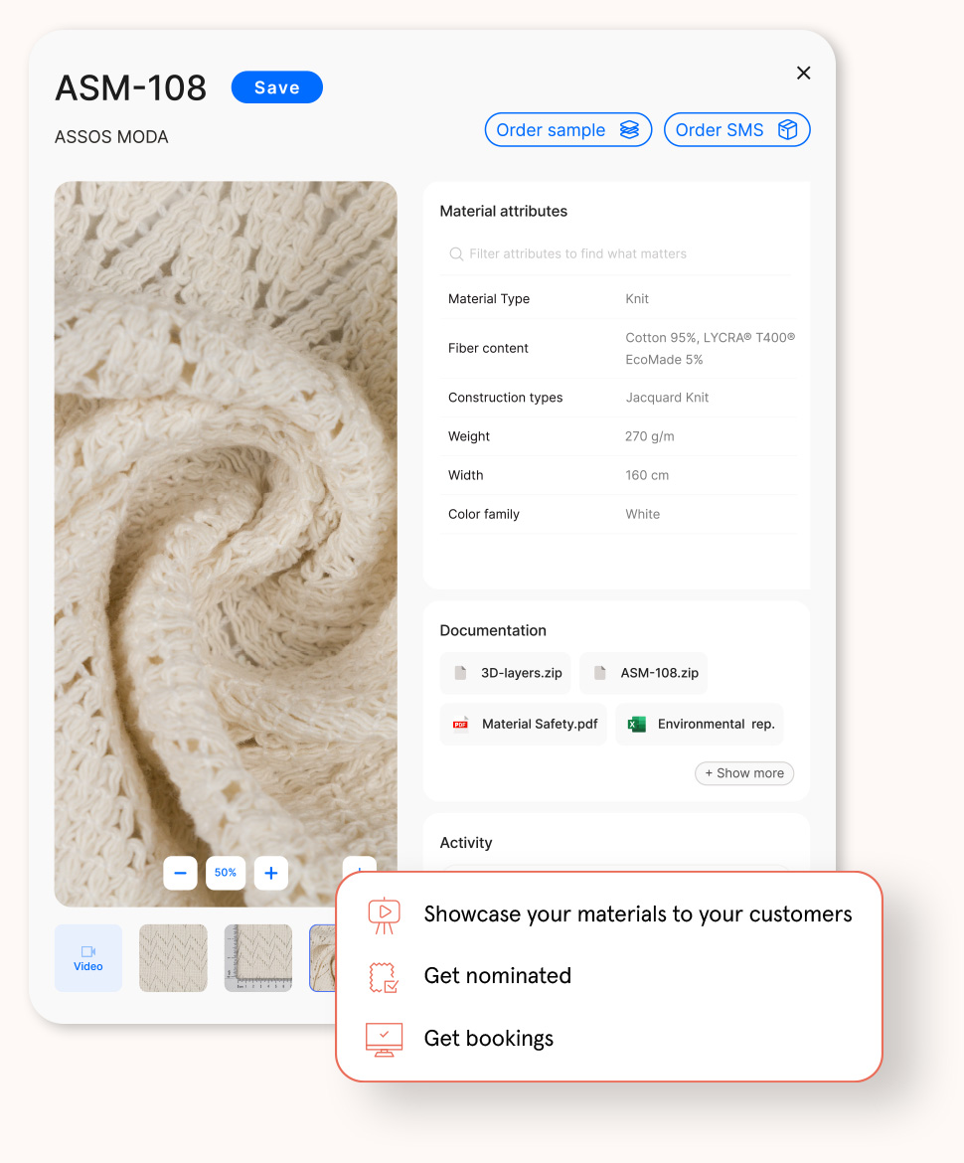
Task: Expand documentation with Show more
Action: coord(744,773)
